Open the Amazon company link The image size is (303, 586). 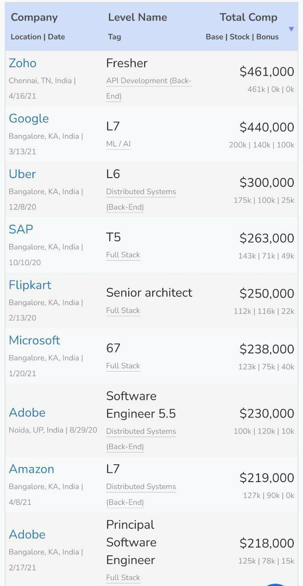32,469
